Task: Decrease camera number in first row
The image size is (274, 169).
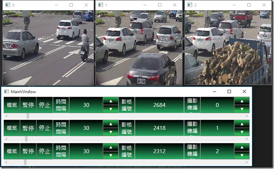Action: [242, 109]
